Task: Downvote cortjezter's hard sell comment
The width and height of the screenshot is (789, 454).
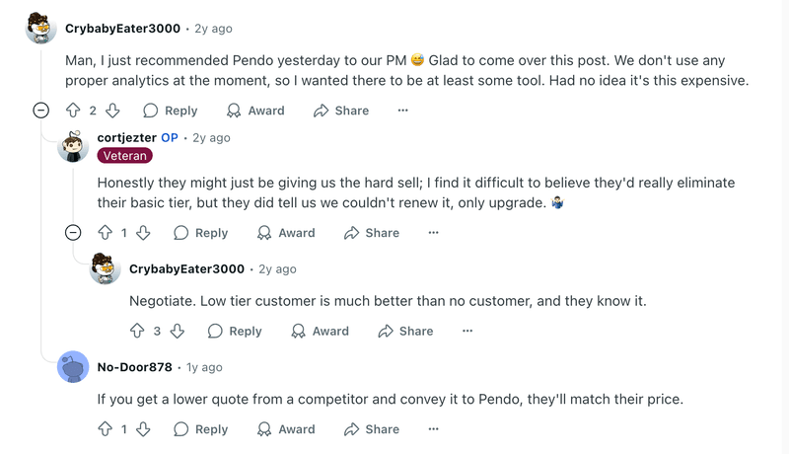Action: coord(143,233)
